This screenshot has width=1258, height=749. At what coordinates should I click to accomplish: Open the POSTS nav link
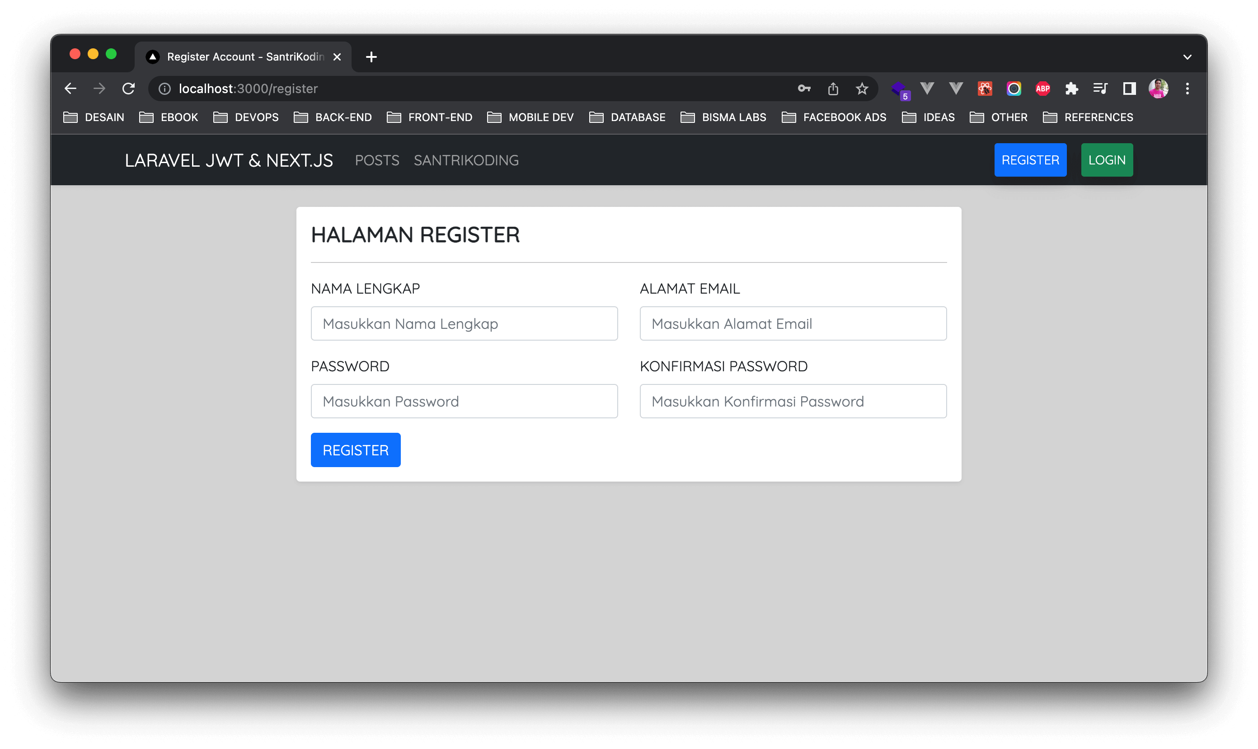click(376, 160)
